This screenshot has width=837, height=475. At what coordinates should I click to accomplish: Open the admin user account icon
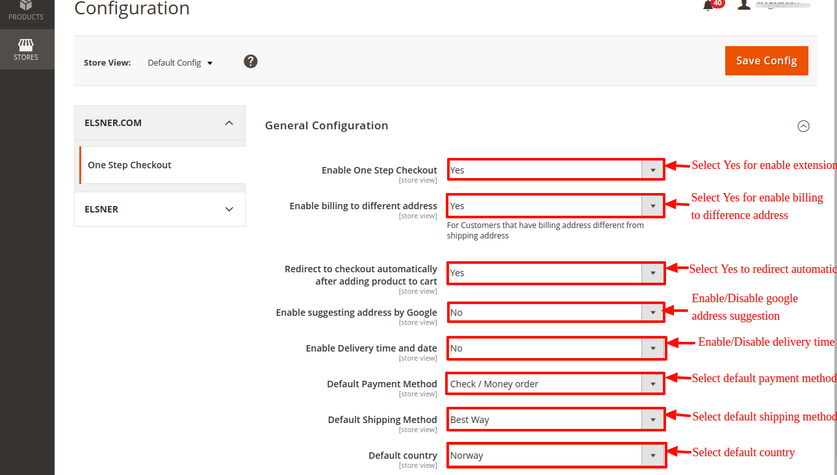coord(744,5)
